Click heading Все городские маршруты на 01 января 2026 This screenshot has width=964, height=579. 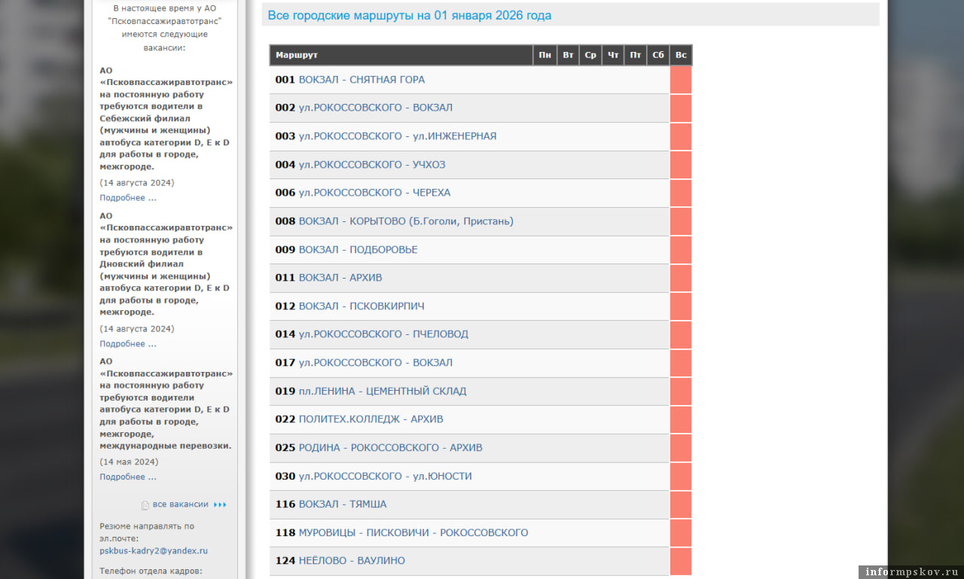click(410, 16)
